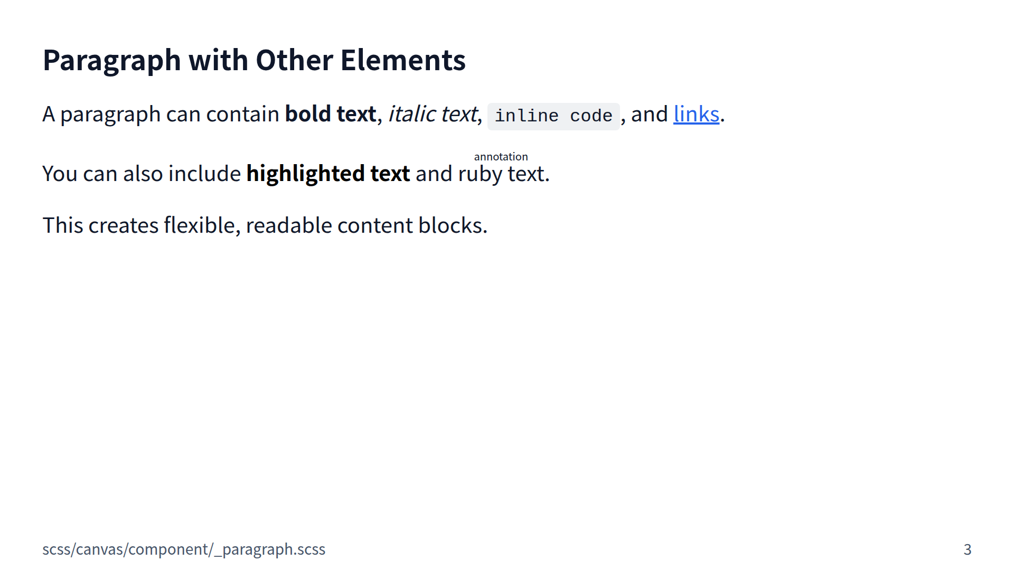Image resolution: width=1014 pixels, height=570 pixels.
Task: Click the word "and" before the links hyperlink
Action: click(x=649, y=115)
